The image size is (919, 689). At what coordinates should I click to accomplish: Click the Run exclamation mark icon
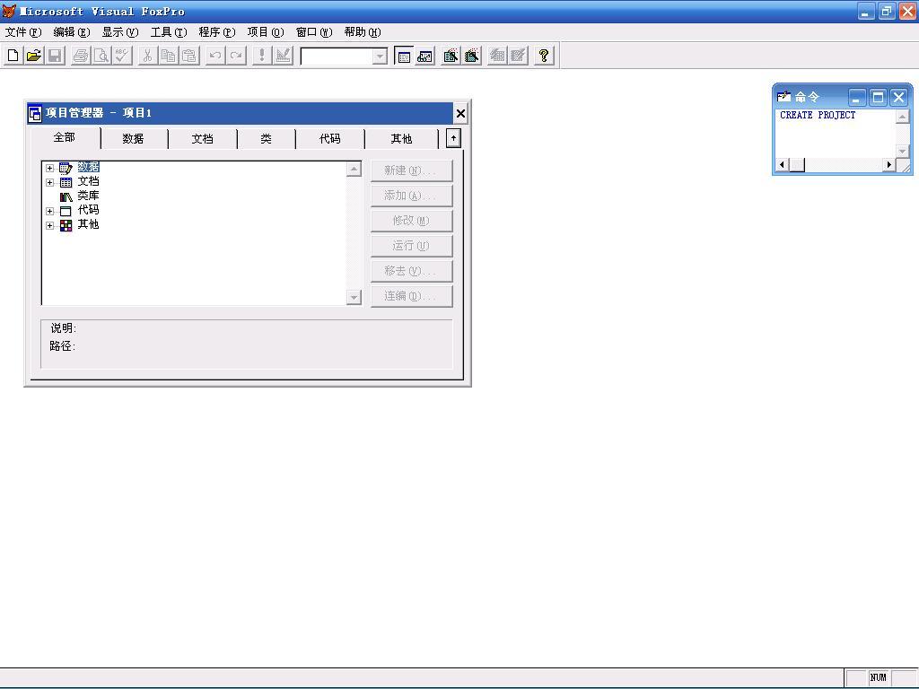[262, 56]
